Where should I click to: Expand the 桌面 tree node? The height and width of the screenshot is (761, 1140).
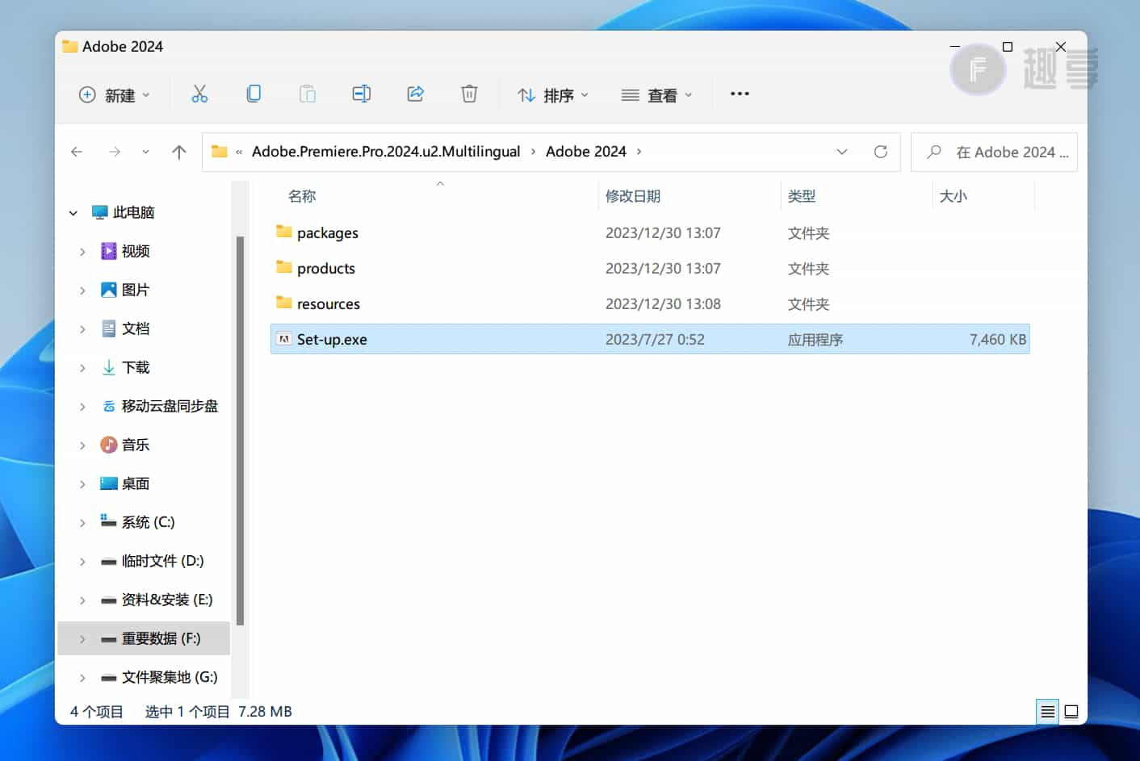coord(82,484)
